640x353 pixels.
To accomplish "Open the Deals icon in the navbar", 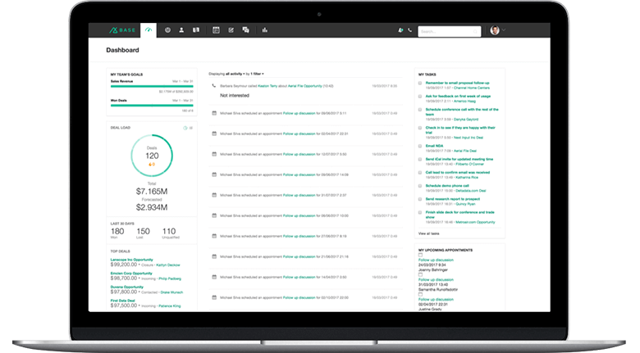I will [196, 30].
